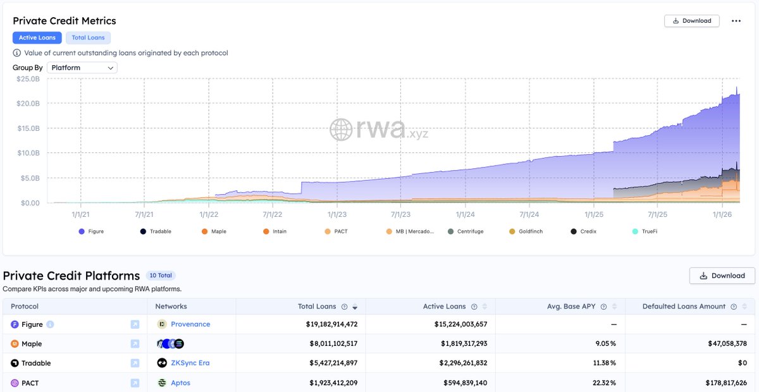Image resolution: width=759 pixels, height=392 pixels.
Task: Toggle Figure series in chart legend
Action: click(x=91, y=231)
